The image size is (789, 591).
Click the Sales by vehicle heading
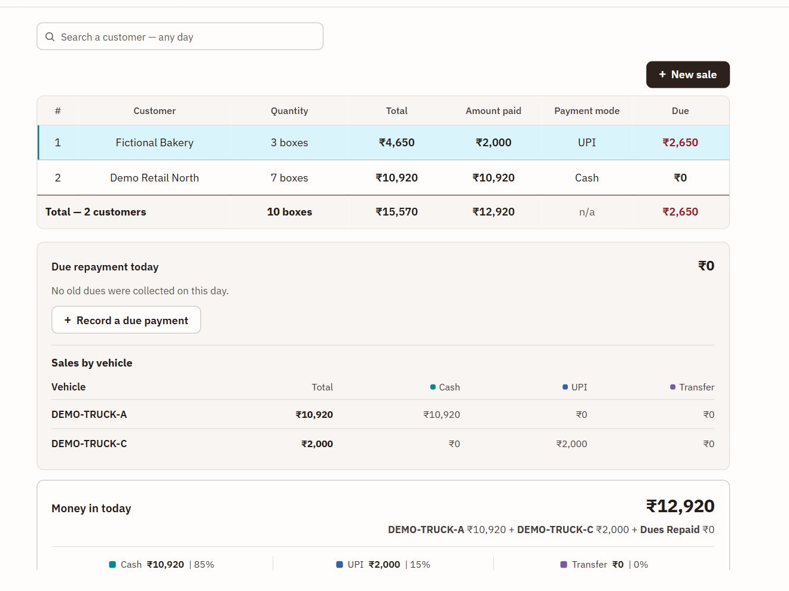92,363
